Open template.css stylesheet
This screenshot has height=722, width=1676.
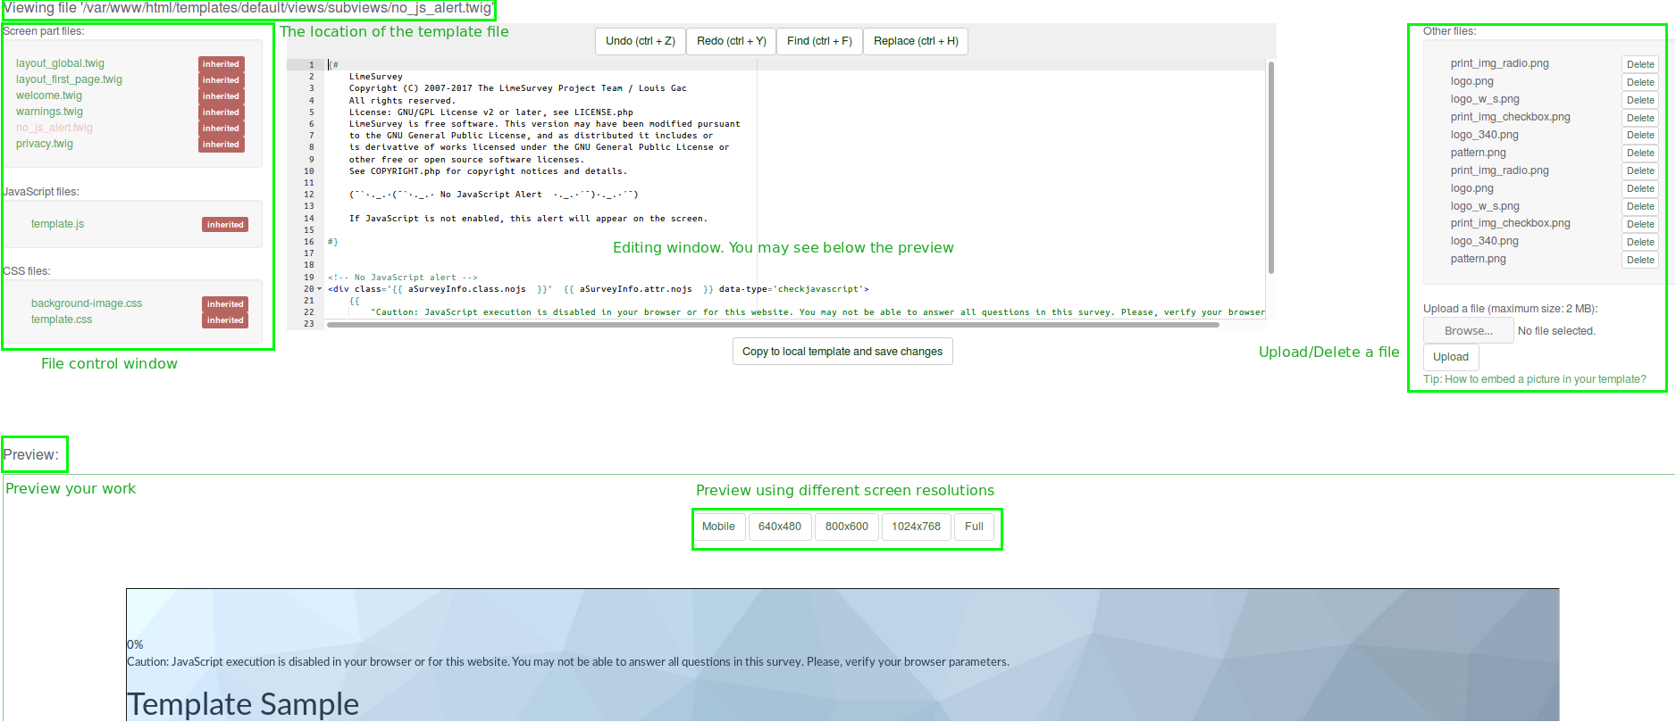click(62, 320)
